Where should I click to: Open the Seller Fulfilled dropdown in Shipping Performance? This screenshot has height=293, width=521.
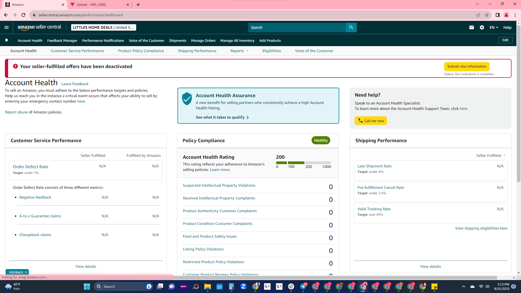pyautogui.click(x=491, y=155)
